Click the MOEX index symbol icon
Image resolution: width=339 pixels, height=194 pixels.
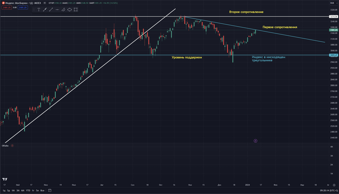[3, 3]
